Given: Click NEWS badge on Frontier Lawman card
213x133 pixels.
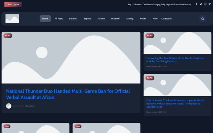Looking at the screenshot, I should [150, 36].
